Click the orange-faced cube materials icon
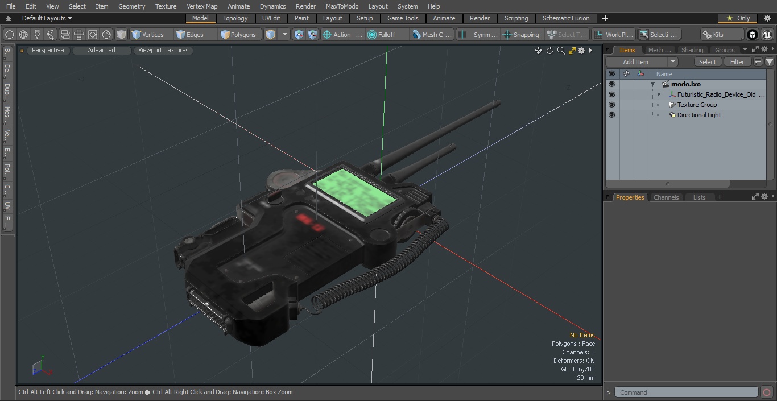 point(271,35)
